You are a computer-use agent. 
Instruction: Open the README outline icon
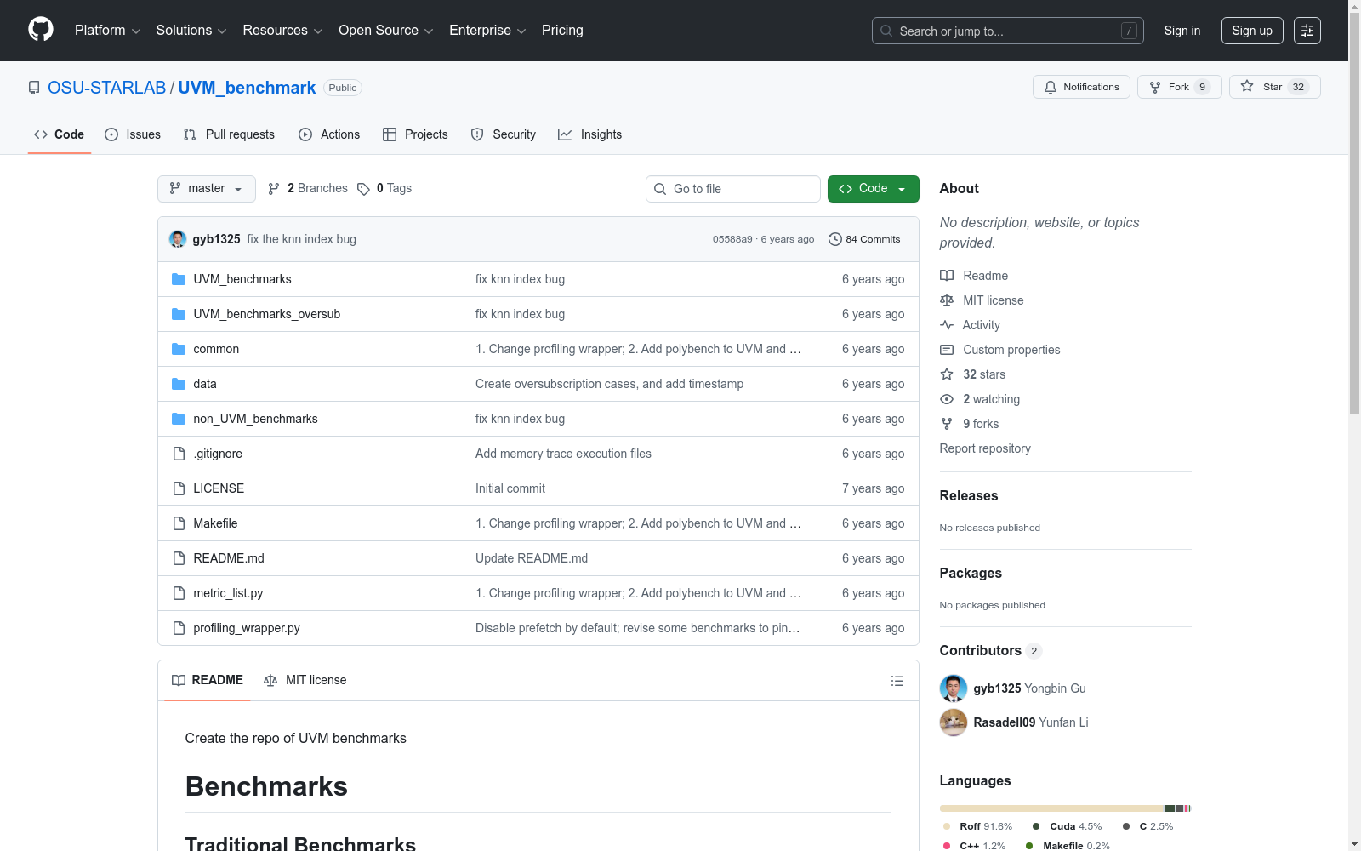(x=897, y=681)
